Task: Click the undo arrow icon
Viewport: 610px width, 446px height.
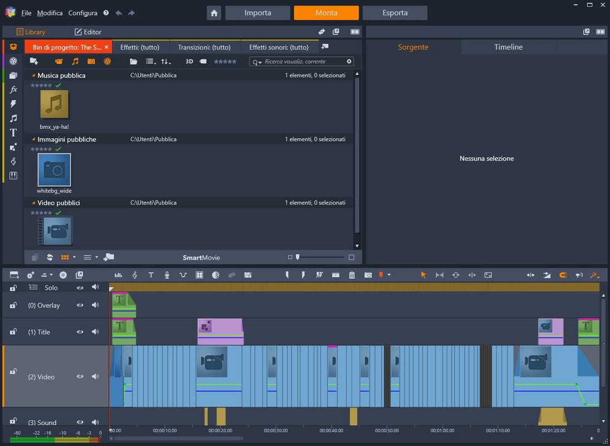Action: click(x=119, y=13)
